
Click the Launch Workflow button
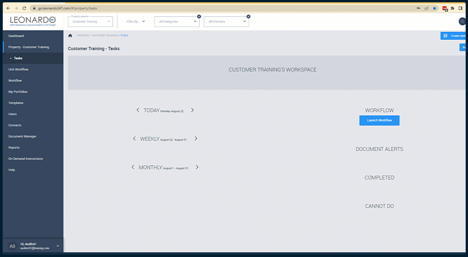click(x=380, y=121)
